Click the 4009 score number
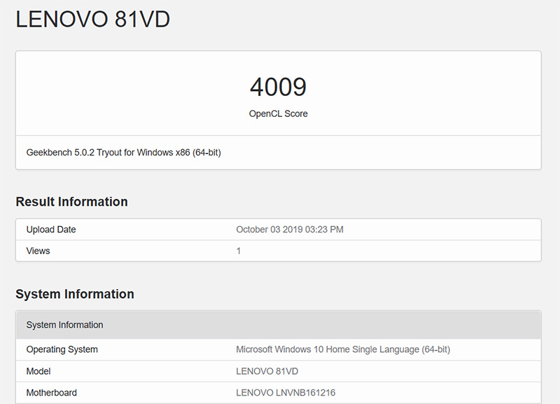 (x=278, y=88)
